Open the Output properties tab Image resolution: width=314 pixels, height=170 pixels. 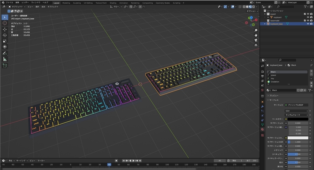(262, 76)
